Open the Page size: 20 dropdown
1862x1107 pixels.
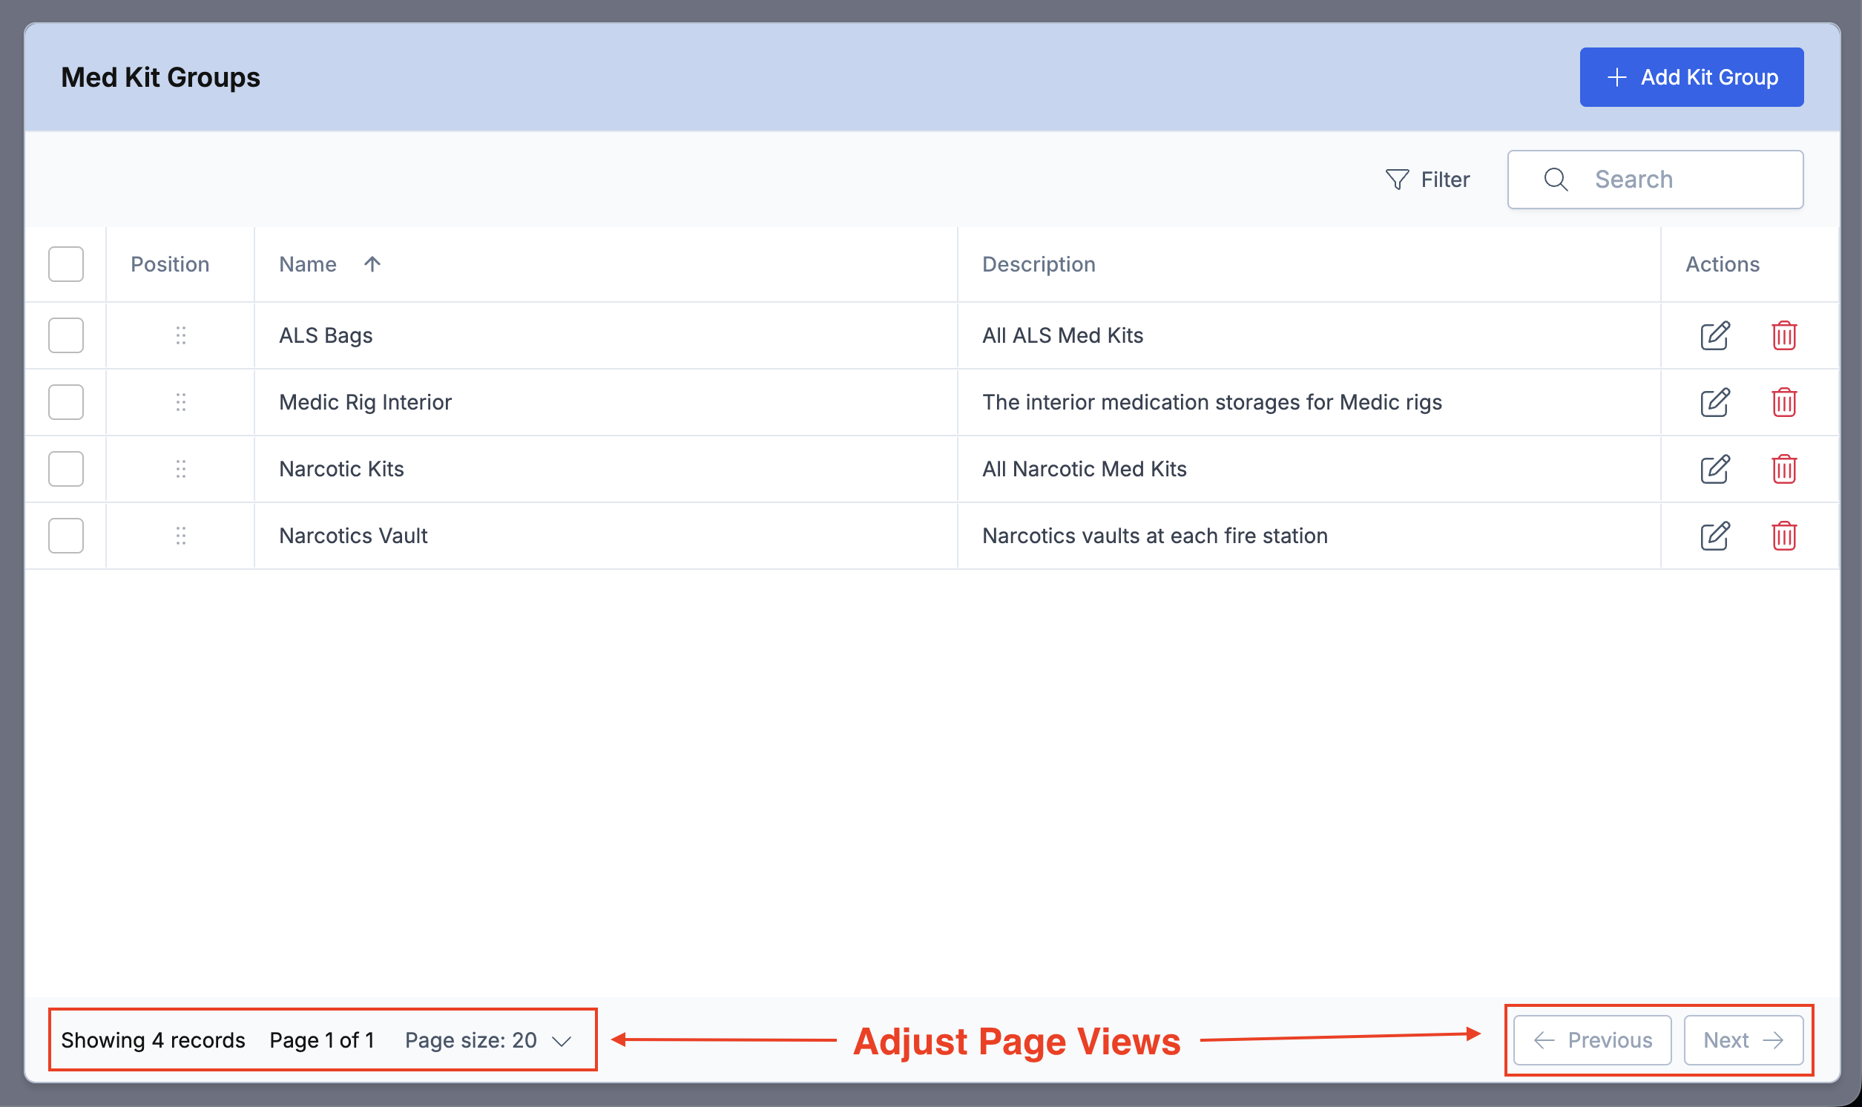[488, 1041]
